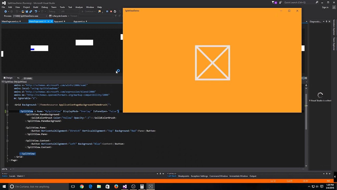Switch to the App.xaml.cs tab
The height and width of the screenshot is (190, 337).
coord(79,21)
